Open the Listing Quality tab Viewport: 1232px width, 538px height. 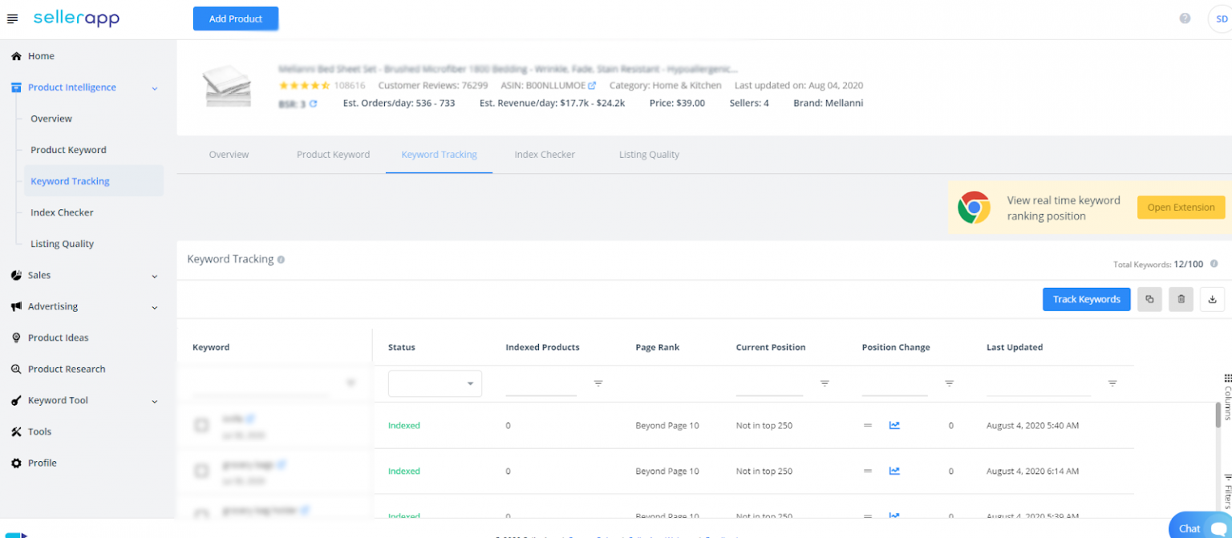tap(649, 154)
